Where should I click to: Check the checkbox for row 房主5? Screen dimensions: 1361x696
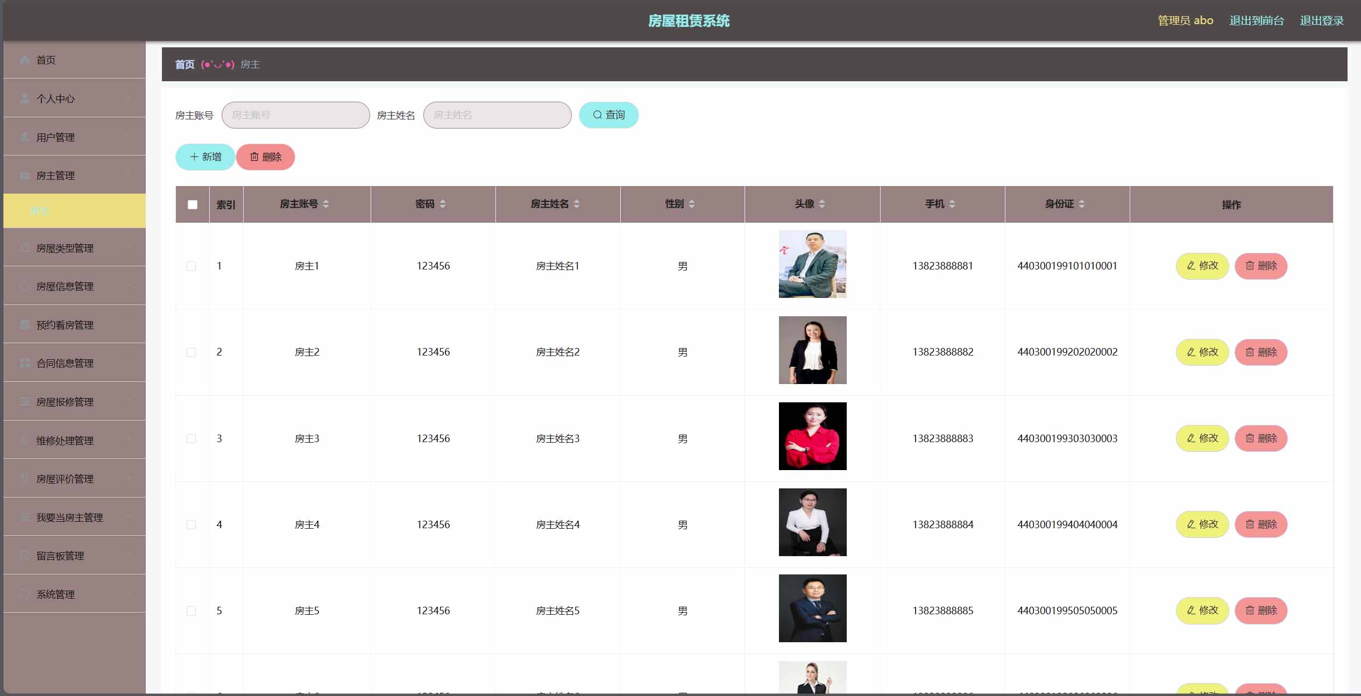tap(191, 611)
